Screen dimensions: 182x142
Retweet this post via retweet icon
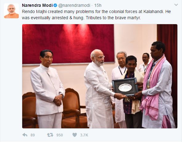pos(50,135)
